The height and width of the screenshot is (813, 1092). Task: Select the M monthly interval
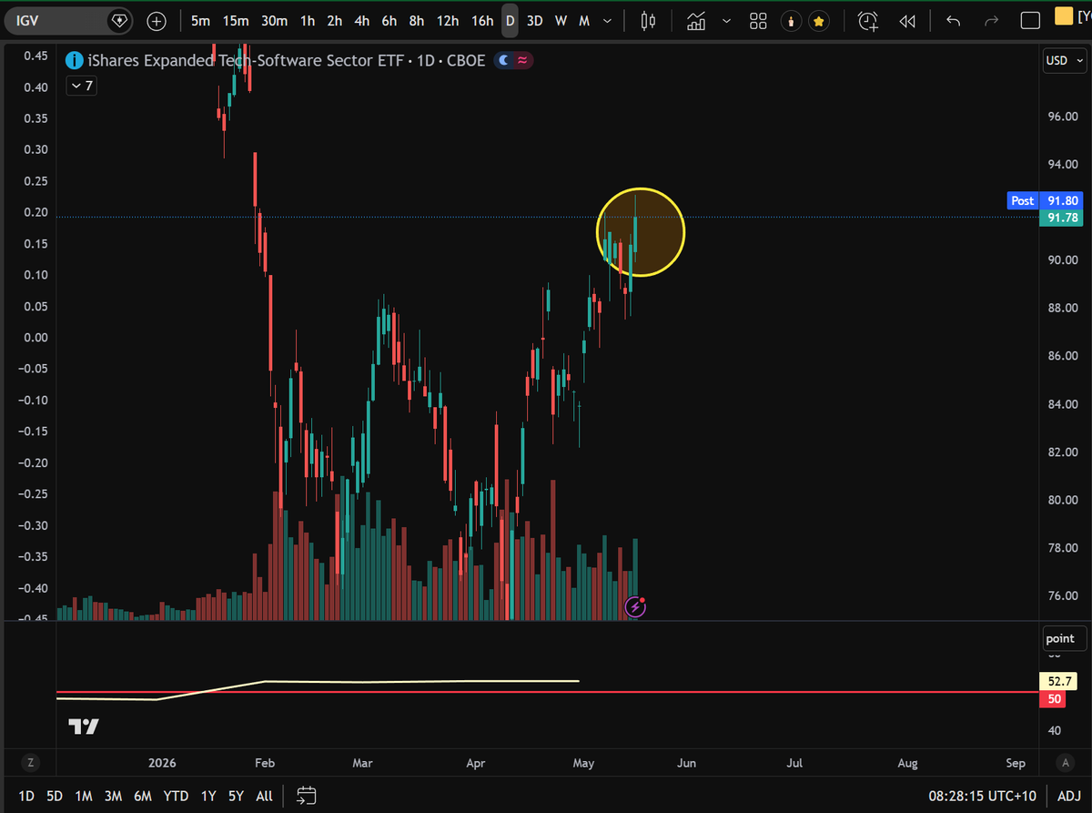click(x=584, y=20)
